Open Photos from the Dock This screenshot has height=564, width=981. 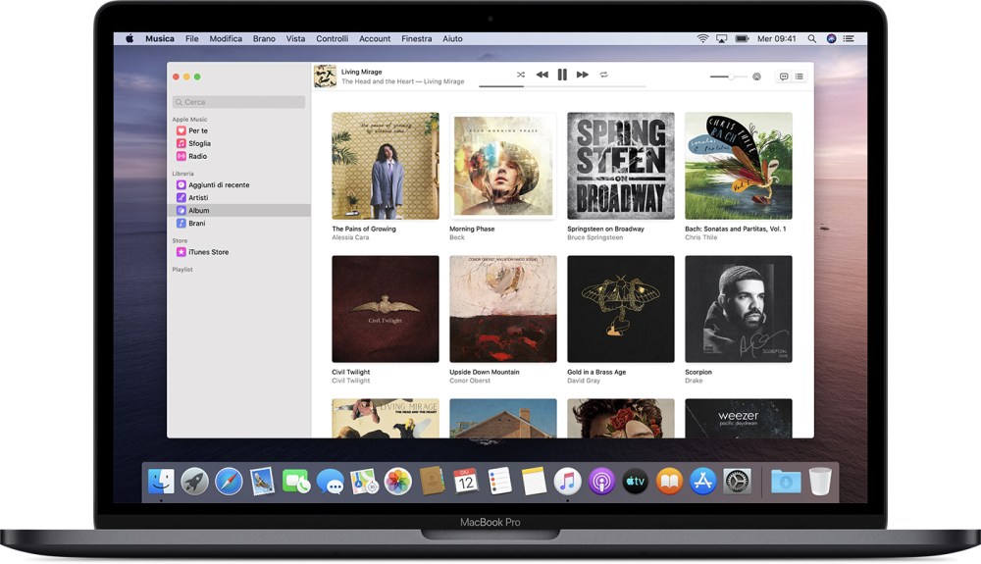coord(397,482)
